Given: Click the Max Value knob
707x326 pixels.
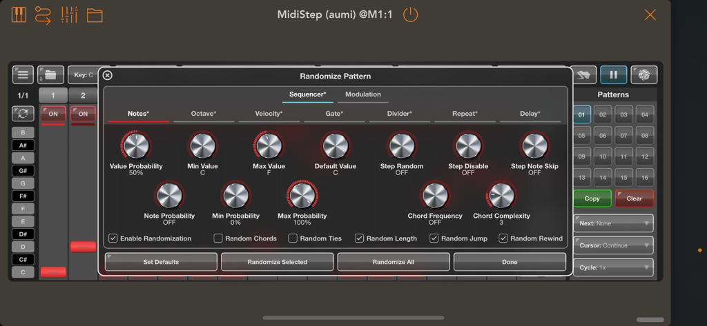Looking at the screenshot, I should tap(269, 146).
